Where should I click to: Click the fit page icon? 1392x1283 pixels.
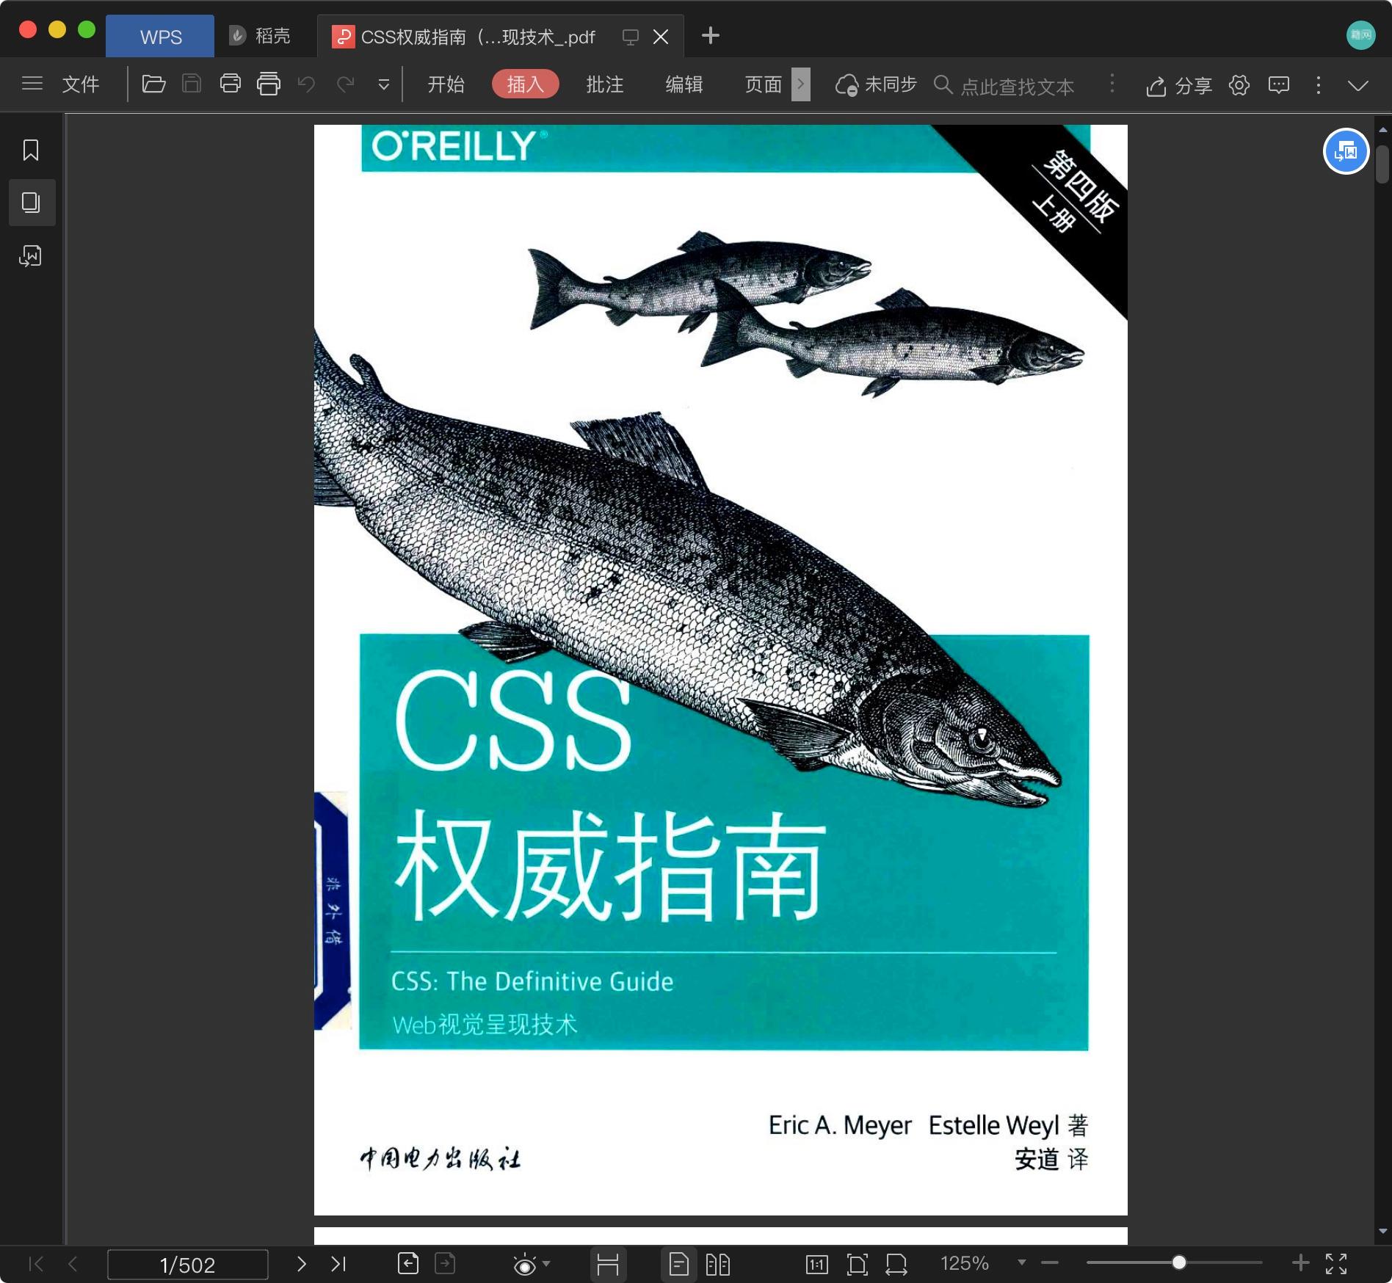tap(857, 1264)
